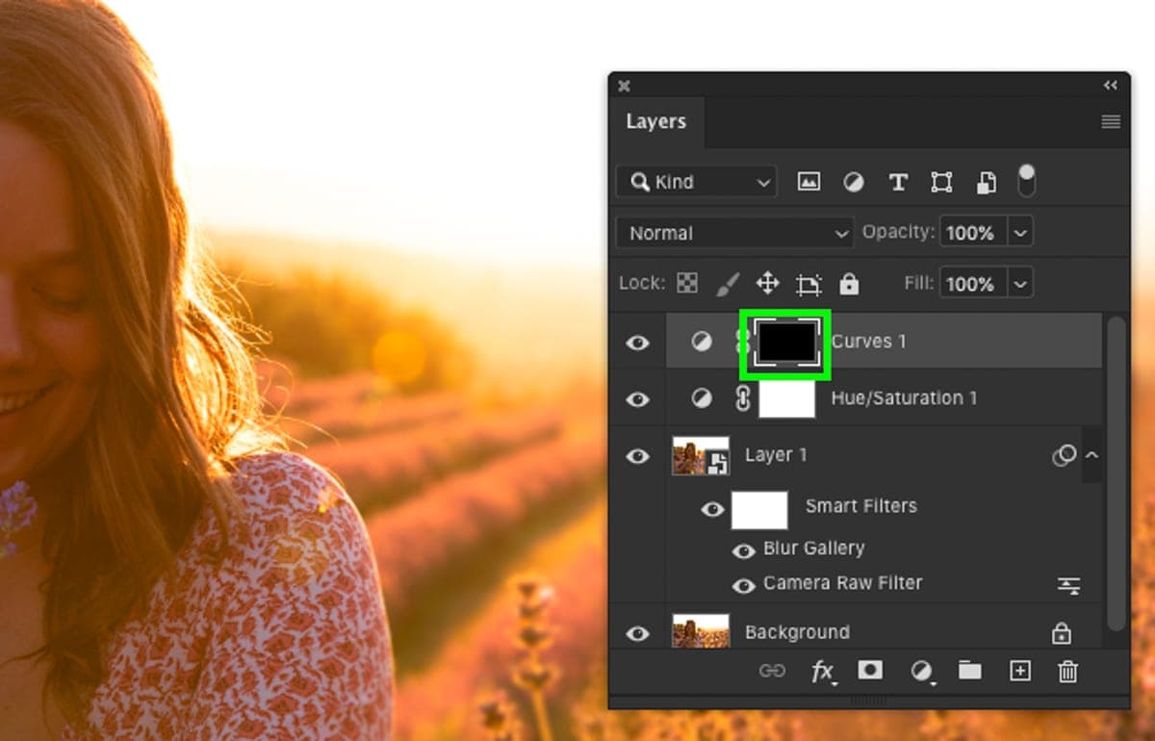Hide all Smart Filters

[712, 509]
